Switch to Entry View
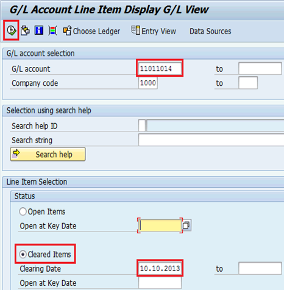Viewport: 284px width, 290px height. click(154, 31)
